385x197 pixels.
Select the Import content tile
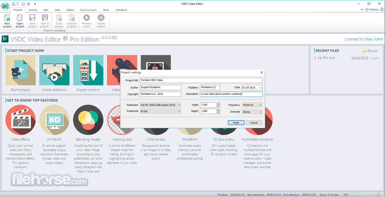click(88, 70)
